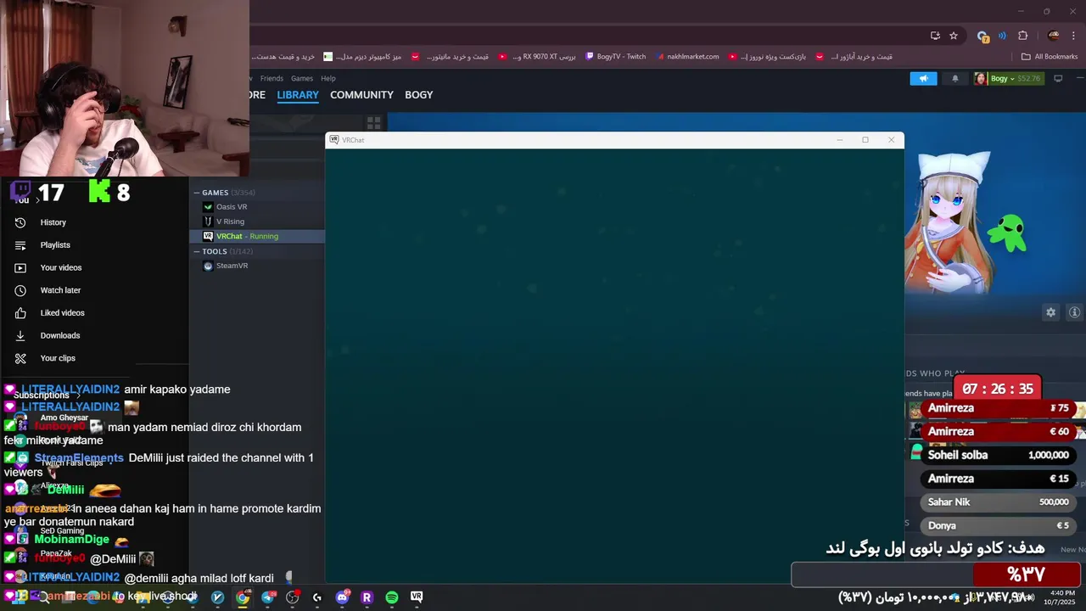Open the nakhlmarket.com bookmark
The width and height of the screenshot is (1086, 611).
pos(686,57)
